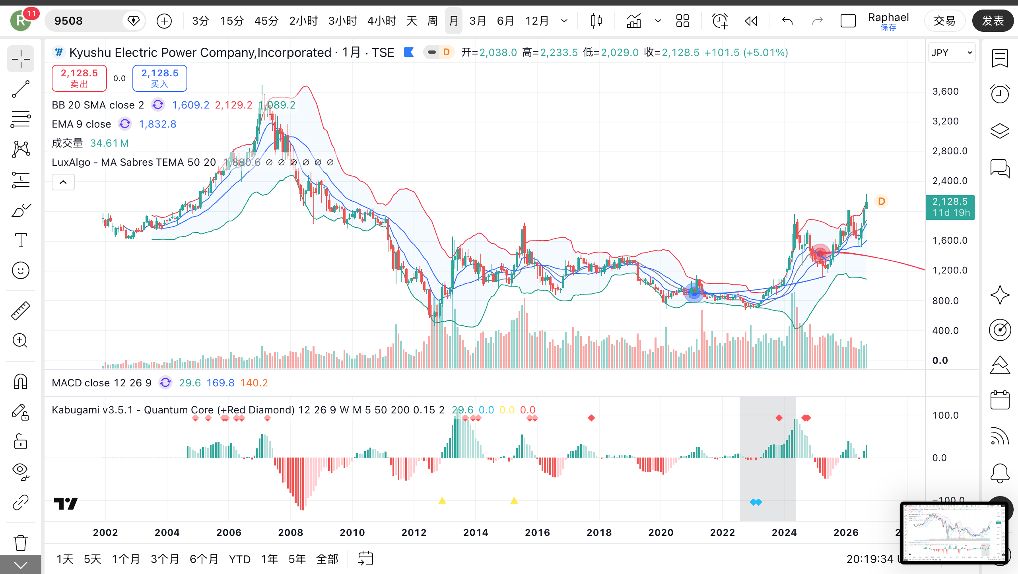Set the range to YTD
This screenshot has height=574, width=1018.
pos(240,559)
